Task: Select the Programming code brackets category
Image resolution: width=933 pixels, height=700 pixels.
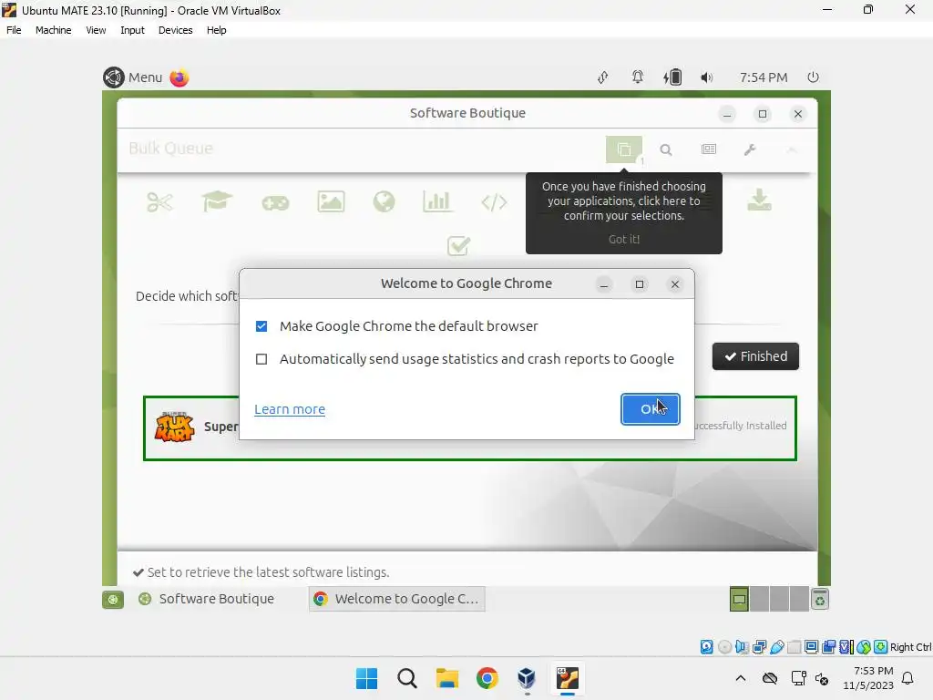Action: click(494, 202)
